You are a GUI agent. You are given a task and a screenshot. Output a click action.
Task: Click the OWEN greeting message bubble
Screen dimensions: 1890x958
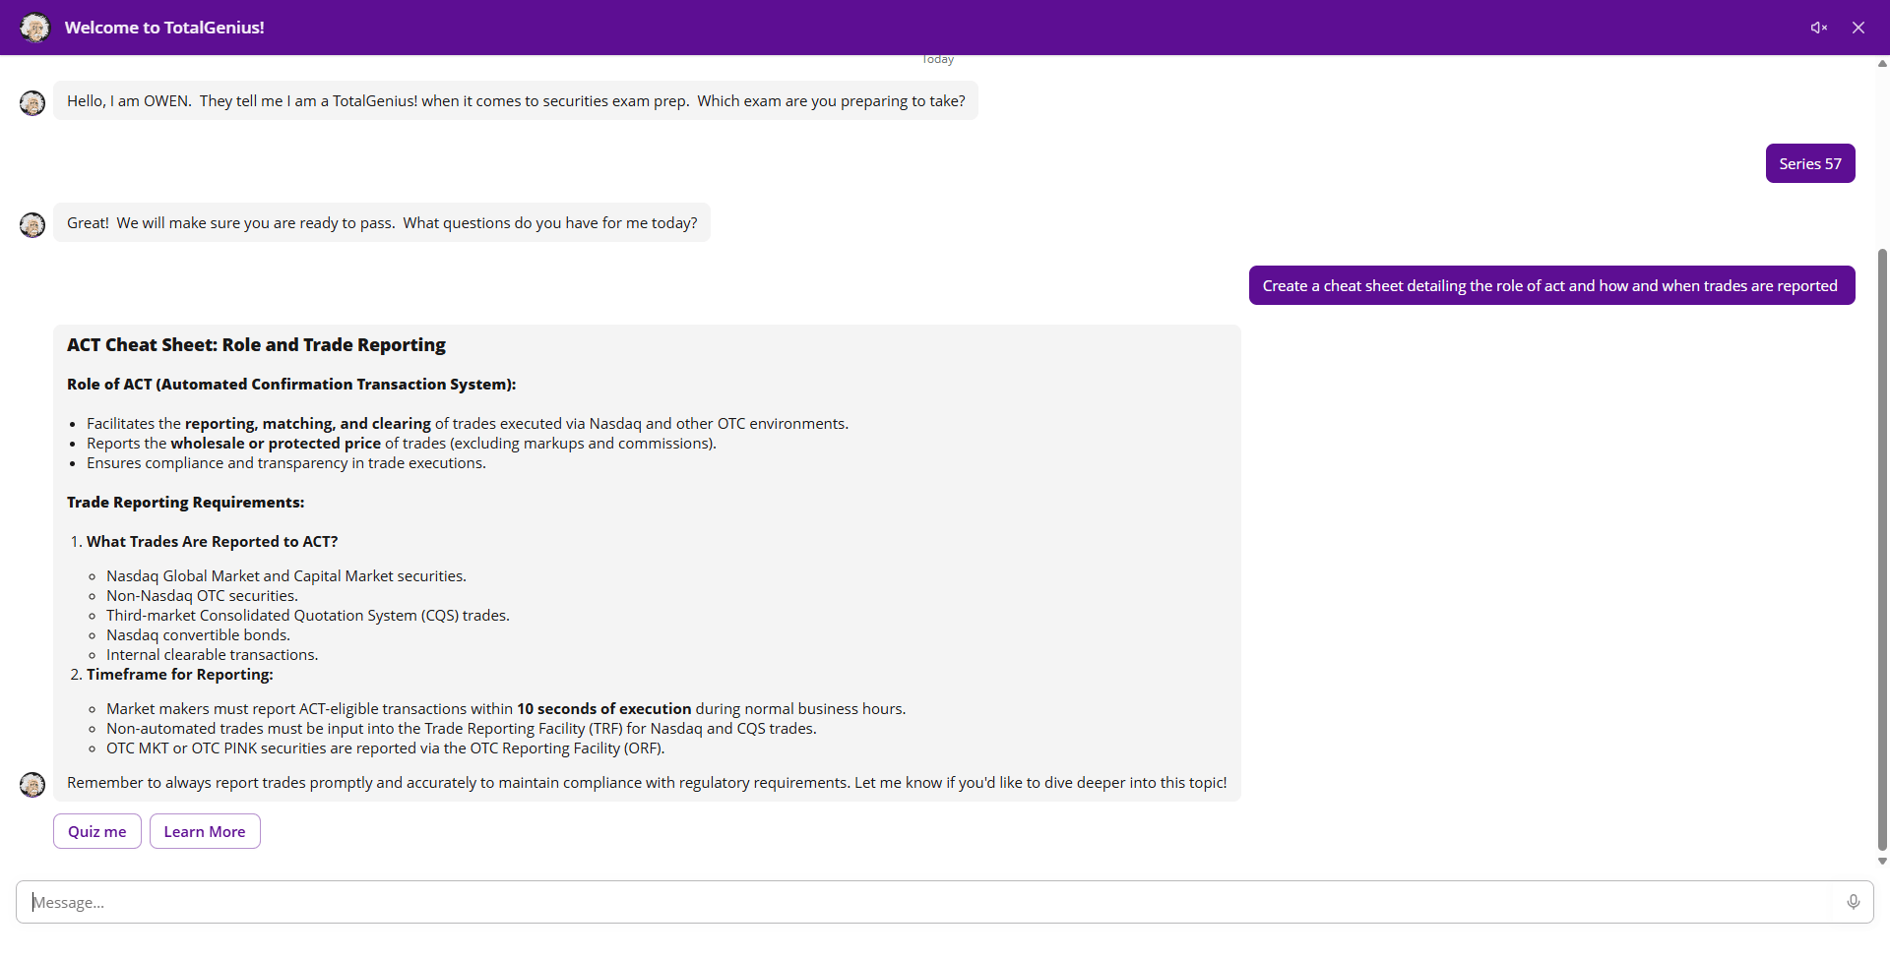(516, 101)
